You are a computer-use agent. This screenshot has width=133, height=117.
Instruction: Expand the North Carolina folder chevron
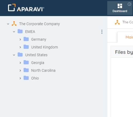pos(20,70)
